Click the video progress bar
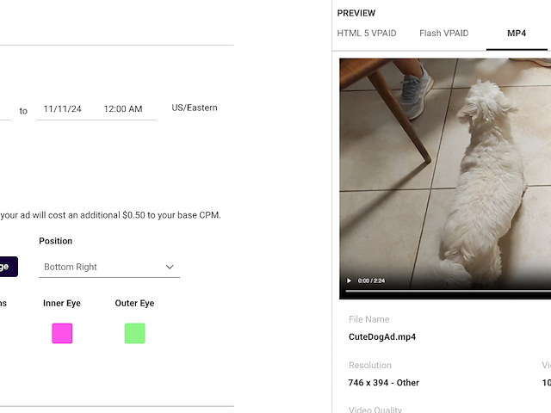This screenshot has width=551, height=413. pyautogui.click(x=448, y=292)
